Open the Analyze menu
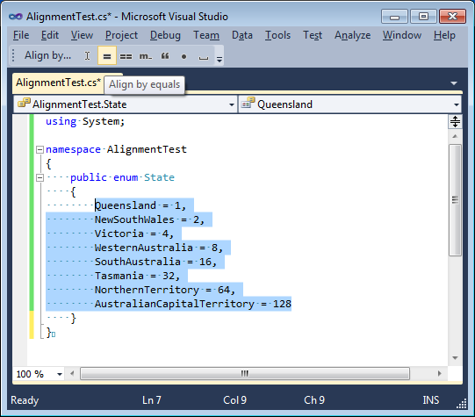The height and width of the screenshot is (417, 475). [353, 35]
